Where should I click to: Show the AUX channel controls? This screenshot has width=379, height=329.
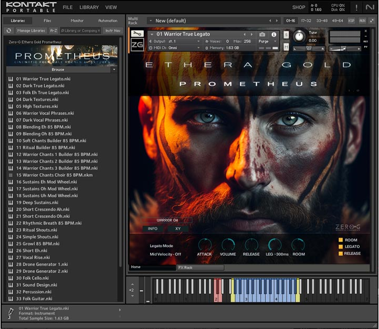(x=362, y=21)
